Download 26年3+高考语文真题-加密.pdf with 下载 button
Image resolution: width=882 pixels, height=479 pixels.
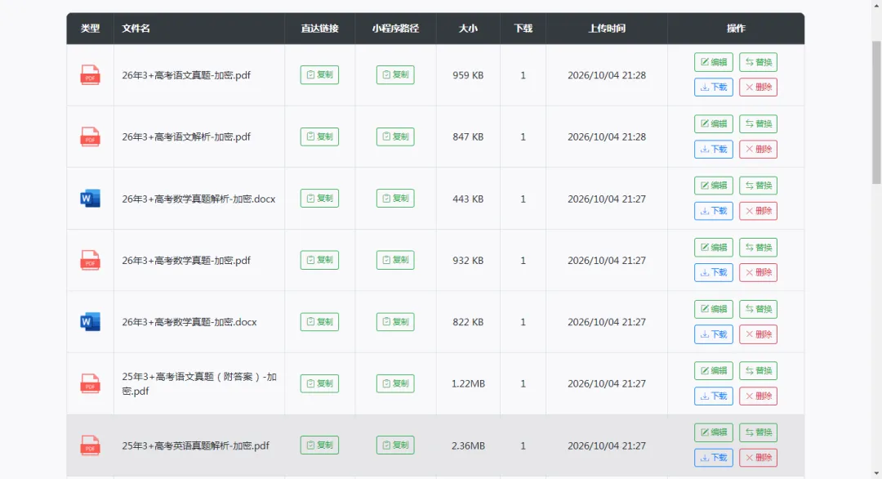(x=713, y=87)
